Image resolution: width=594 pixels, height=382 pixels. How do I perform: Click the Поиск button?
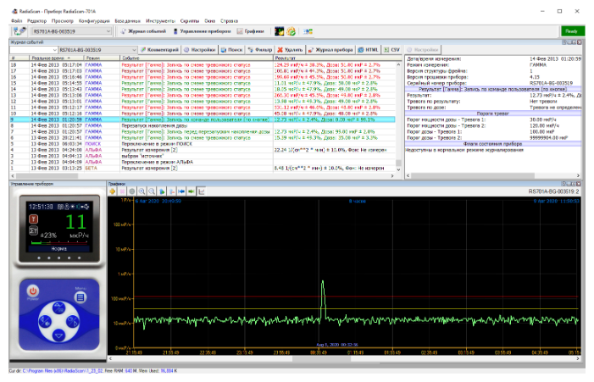point(231,50)
